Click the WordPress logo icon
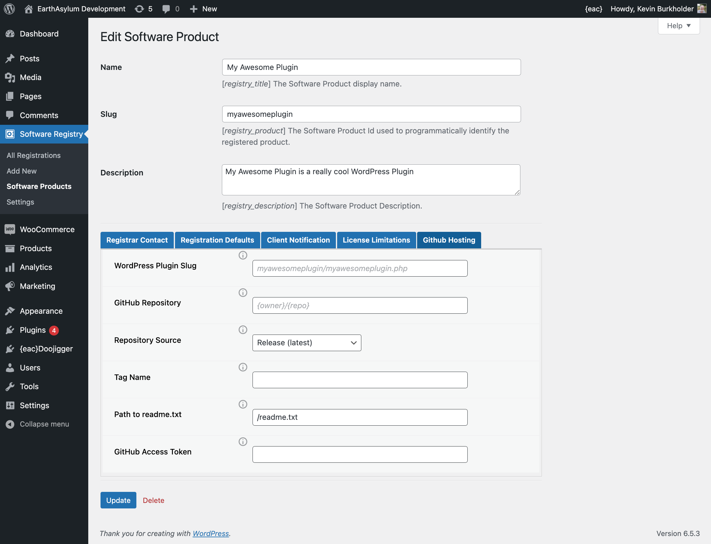 10,9
